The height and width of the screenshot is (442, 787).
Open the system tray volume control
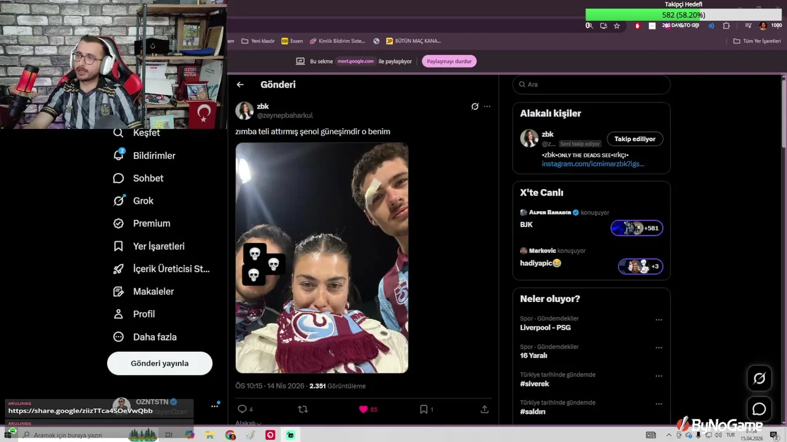coord(718,435)
